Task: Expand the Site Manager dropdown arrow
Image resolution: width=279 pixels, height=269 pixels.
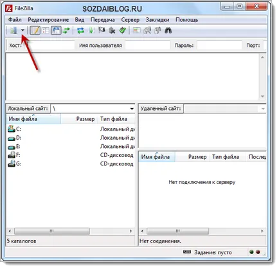Action: click(22, 30)
